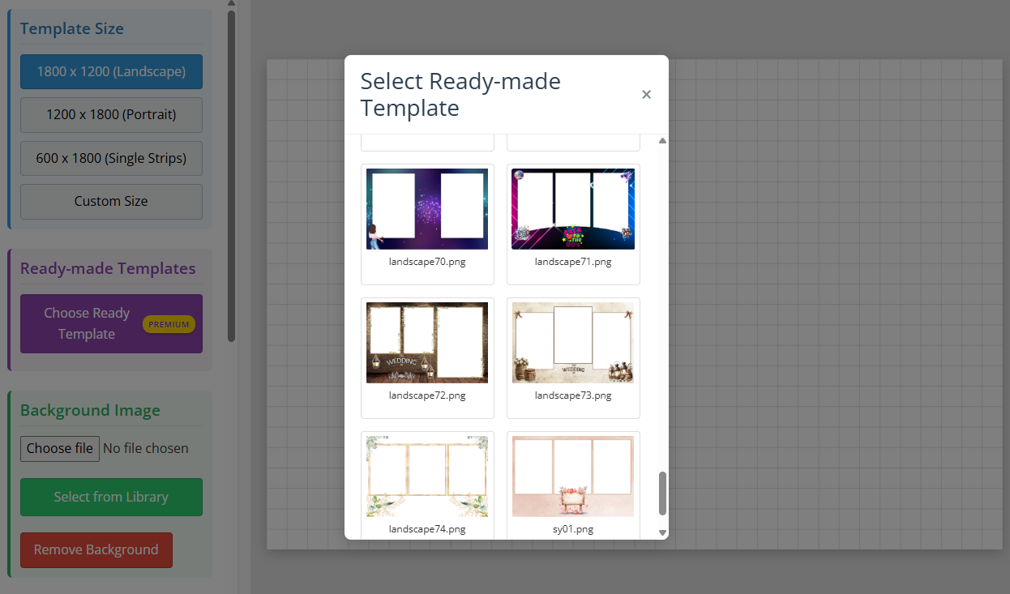Click the landscape71.png file name
The height and width of the screenshot is (594, 1010).
[573, 262]
